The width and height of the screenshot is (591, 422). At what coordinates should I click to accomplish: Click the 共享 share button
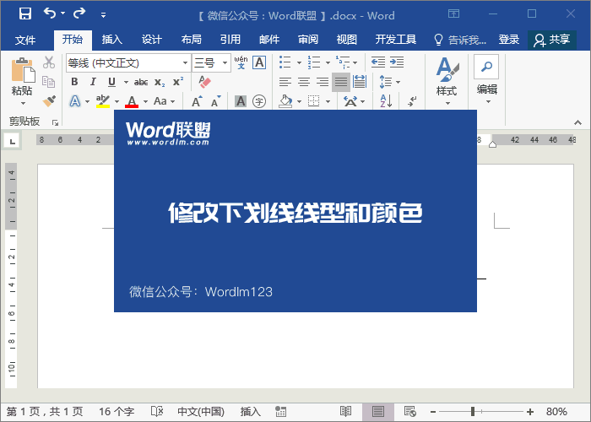pos(552,40)
